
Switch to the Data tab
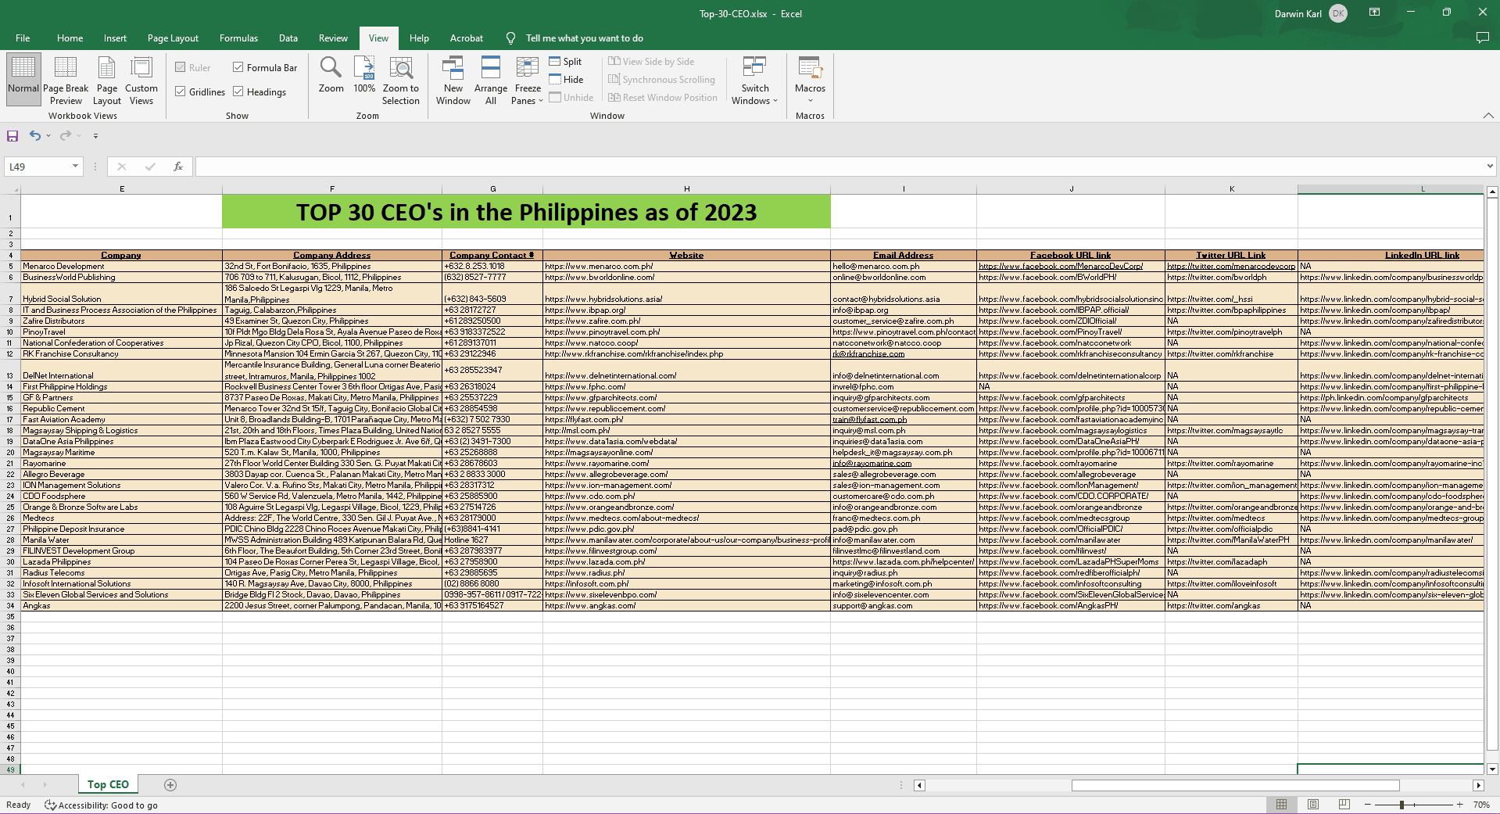[x=288, y=38]
